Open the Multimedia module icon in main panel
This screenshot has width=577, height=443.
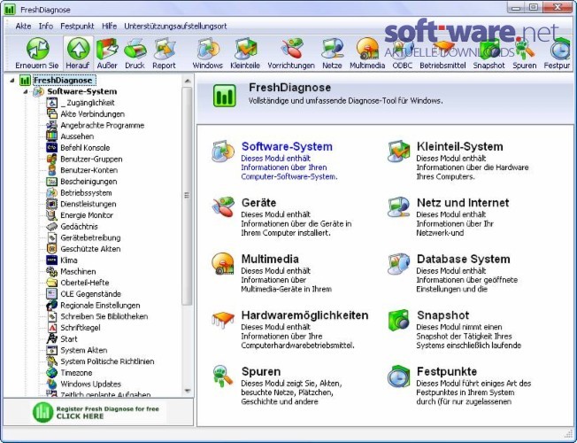(x=223, y=263)
